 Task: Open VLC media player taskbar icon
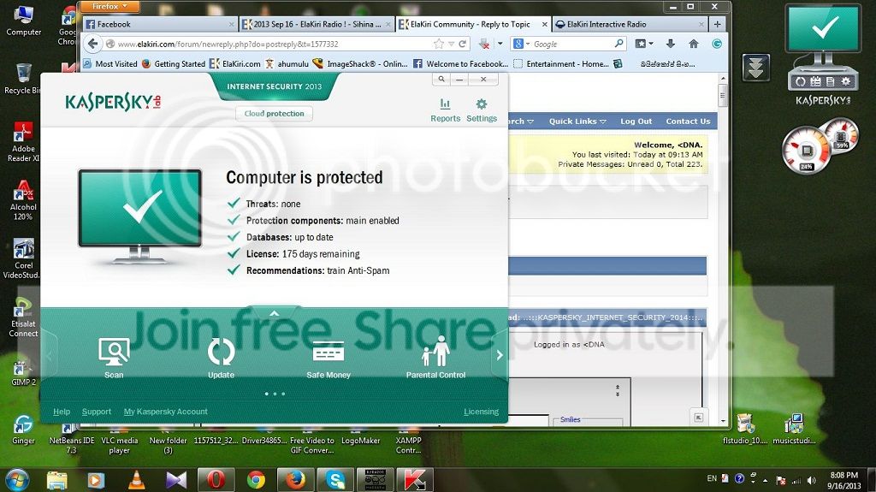click(x=136, y=480)
